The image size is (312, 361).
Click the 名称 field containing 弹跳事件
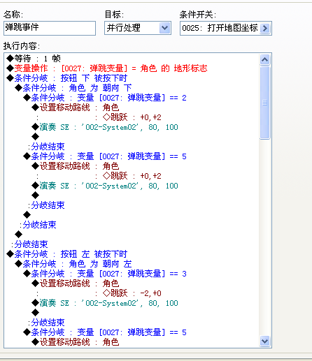[50, 28]
